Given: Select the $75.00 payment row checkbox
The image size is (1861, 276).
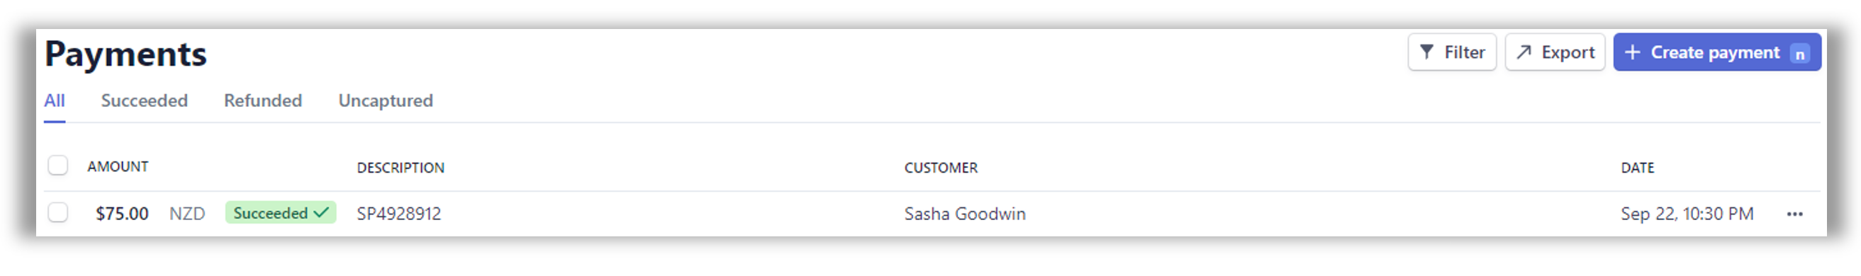Looking at the screenshot, I should click(58, 212).
